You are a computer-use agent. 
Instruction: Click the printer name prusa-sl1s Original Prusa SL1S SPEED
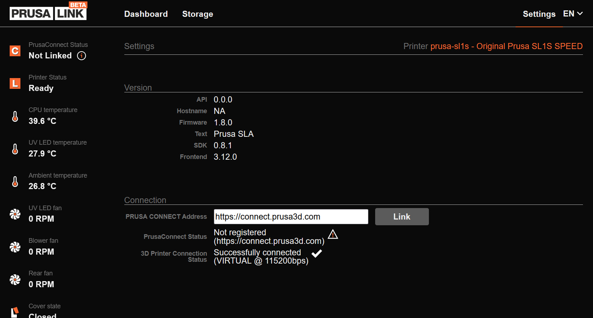click(506, 46)
